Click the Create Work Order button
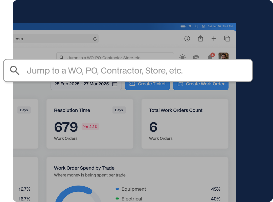 click(x=201, y=84)
